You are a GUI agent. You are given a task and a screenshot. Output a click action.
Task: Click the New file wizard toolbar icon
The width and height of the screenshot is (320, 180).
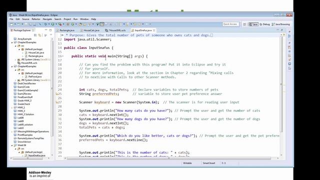11,24
